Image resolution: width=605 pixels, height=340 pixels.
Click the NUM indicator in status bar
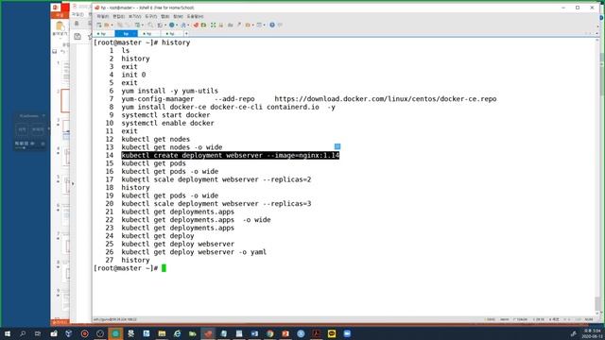589,319
